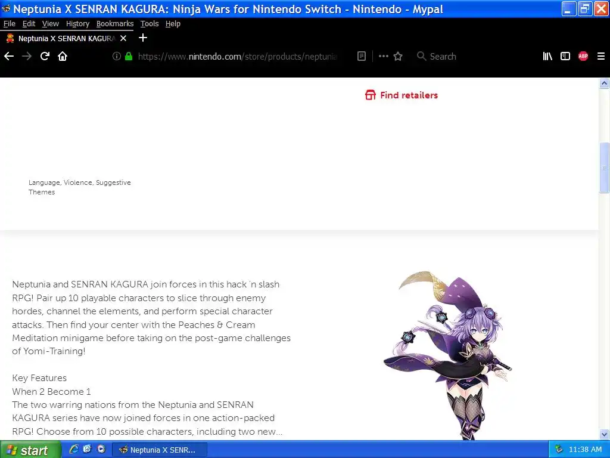Screen dimensions: 610x458
Task: Open a new tab with plus button
Action: [x=143, y=38]
